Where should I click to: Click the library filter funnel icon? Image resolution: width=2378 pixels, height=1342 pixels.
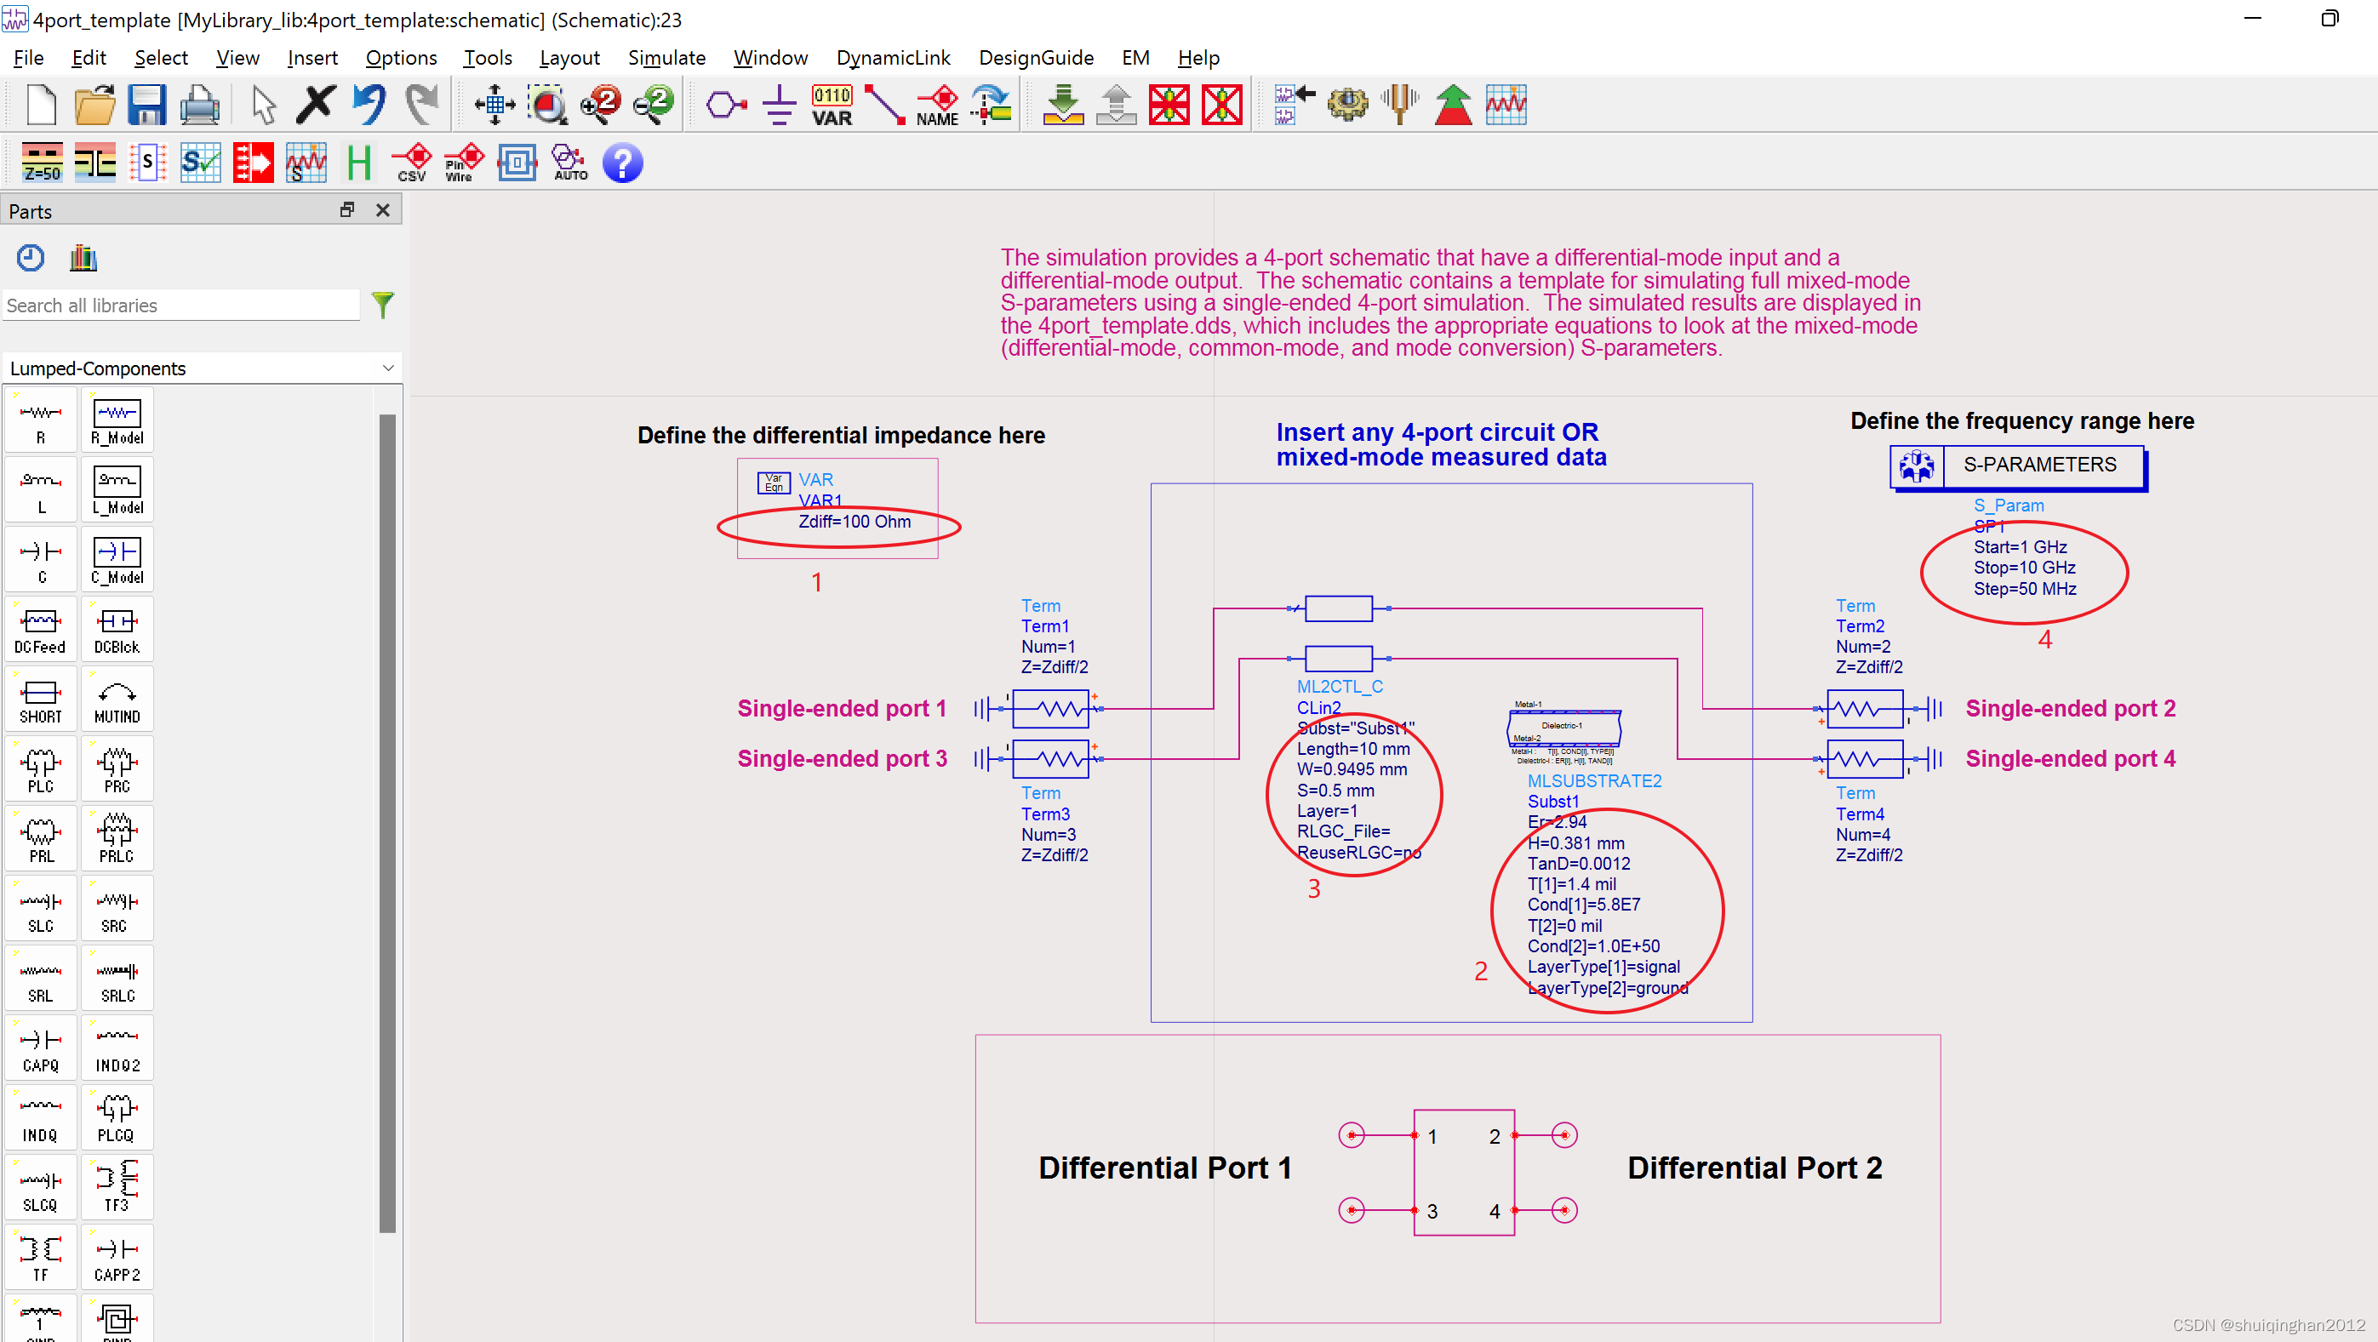click(382, 305)
